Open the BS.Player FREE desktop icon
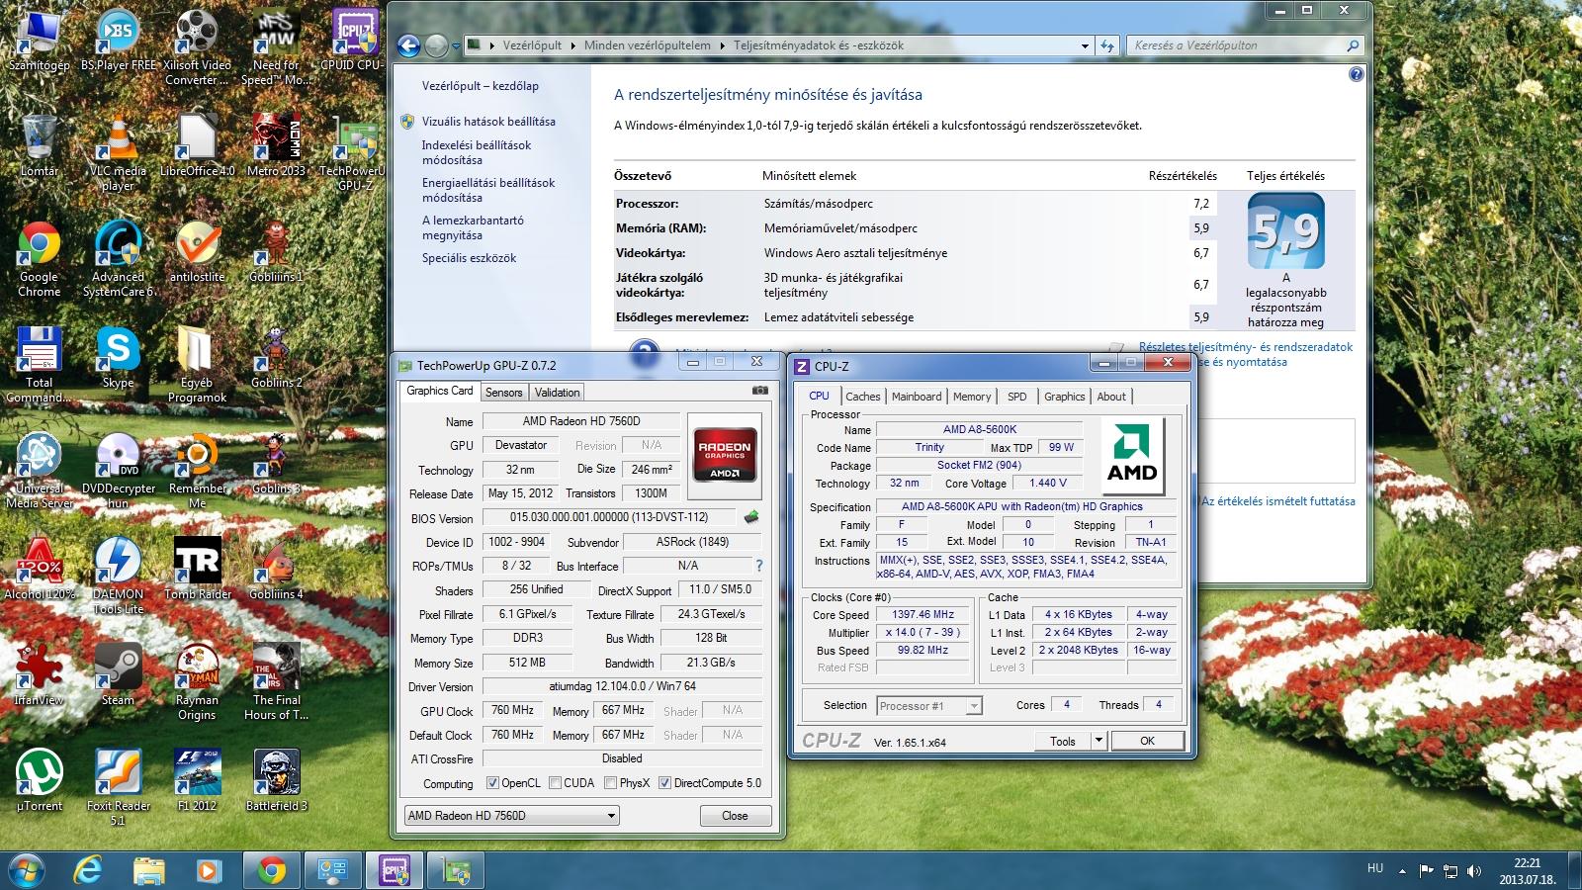 click(118, 42)
